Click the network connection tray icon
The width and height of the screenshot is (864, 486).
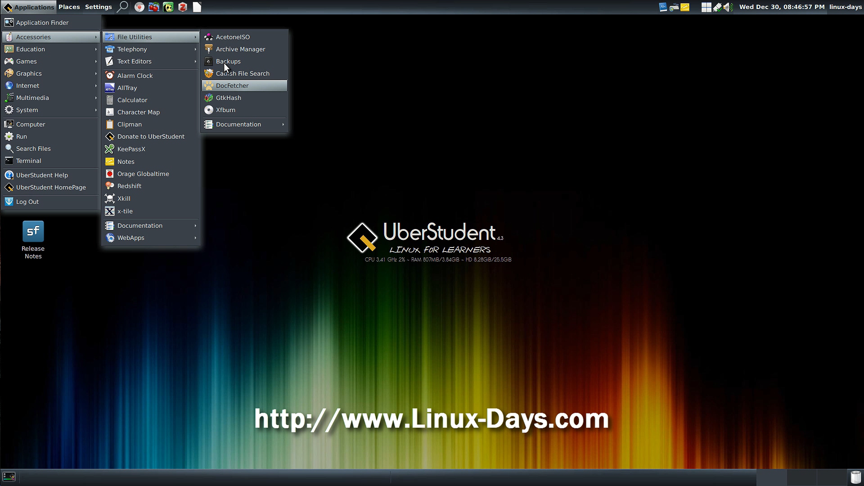pyautogui.click(x=717, y=7)
